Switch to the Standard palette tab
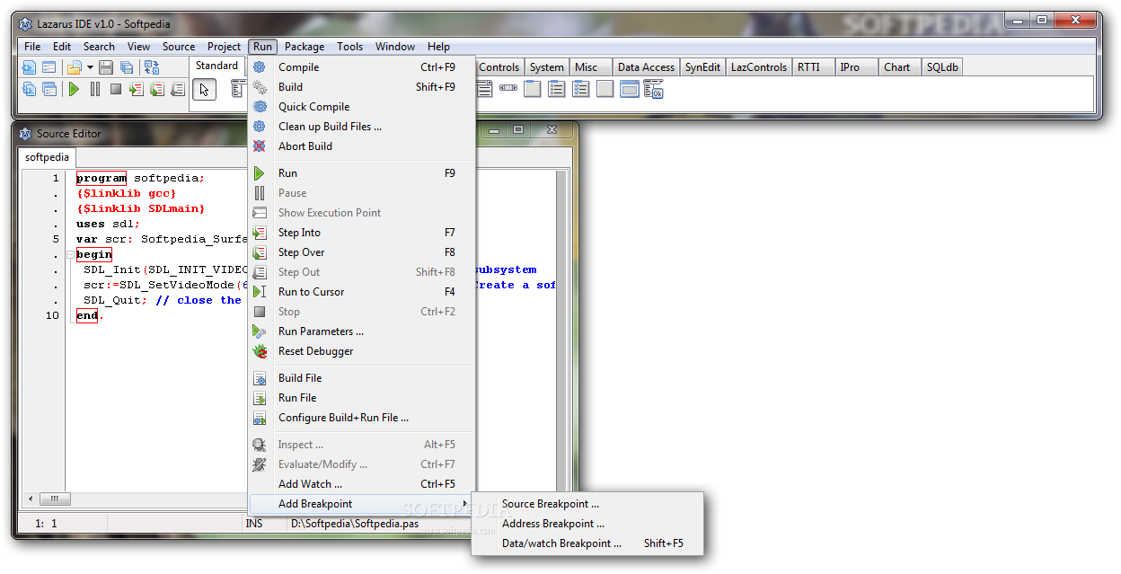Screen dimensions: 1121x574 click(216, 66)
